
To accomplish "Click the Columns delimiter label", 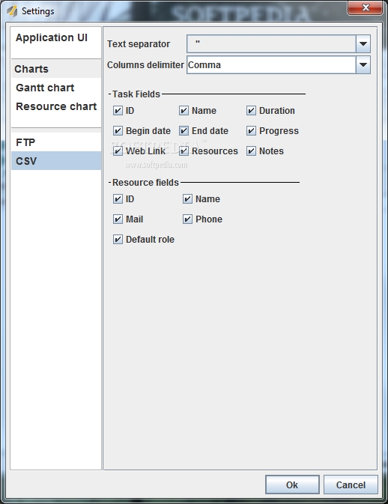I will [145, 65].
